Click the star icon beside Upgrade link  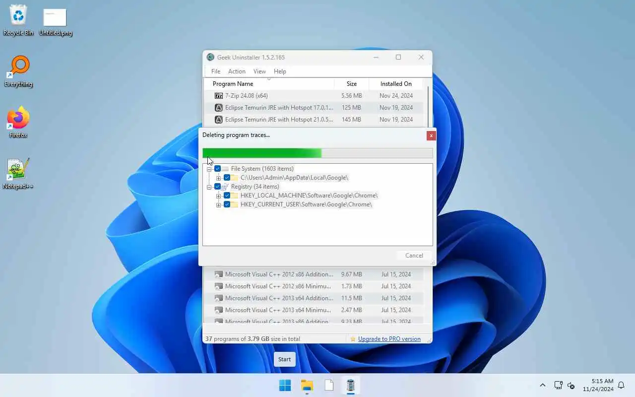point(353,339)
